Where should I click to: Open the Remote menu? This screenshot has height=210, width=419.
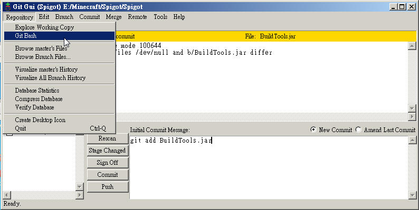coord(137,17)
